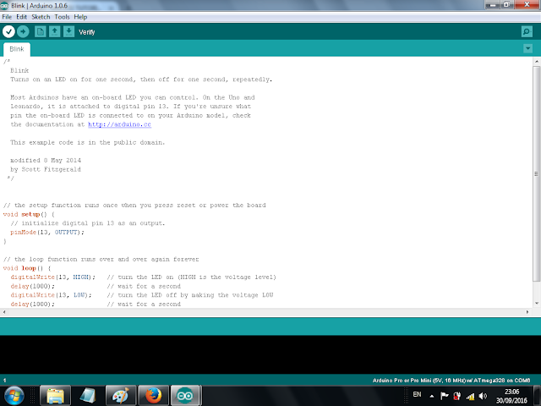Open the File menu

(8, 17)
